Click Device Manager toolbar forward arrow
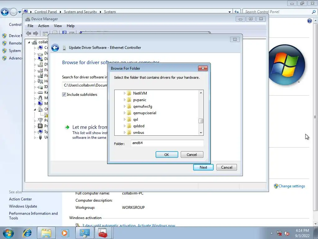Image resolution: width=318 pixels, height=239 pixels. (x=36, y=33)
